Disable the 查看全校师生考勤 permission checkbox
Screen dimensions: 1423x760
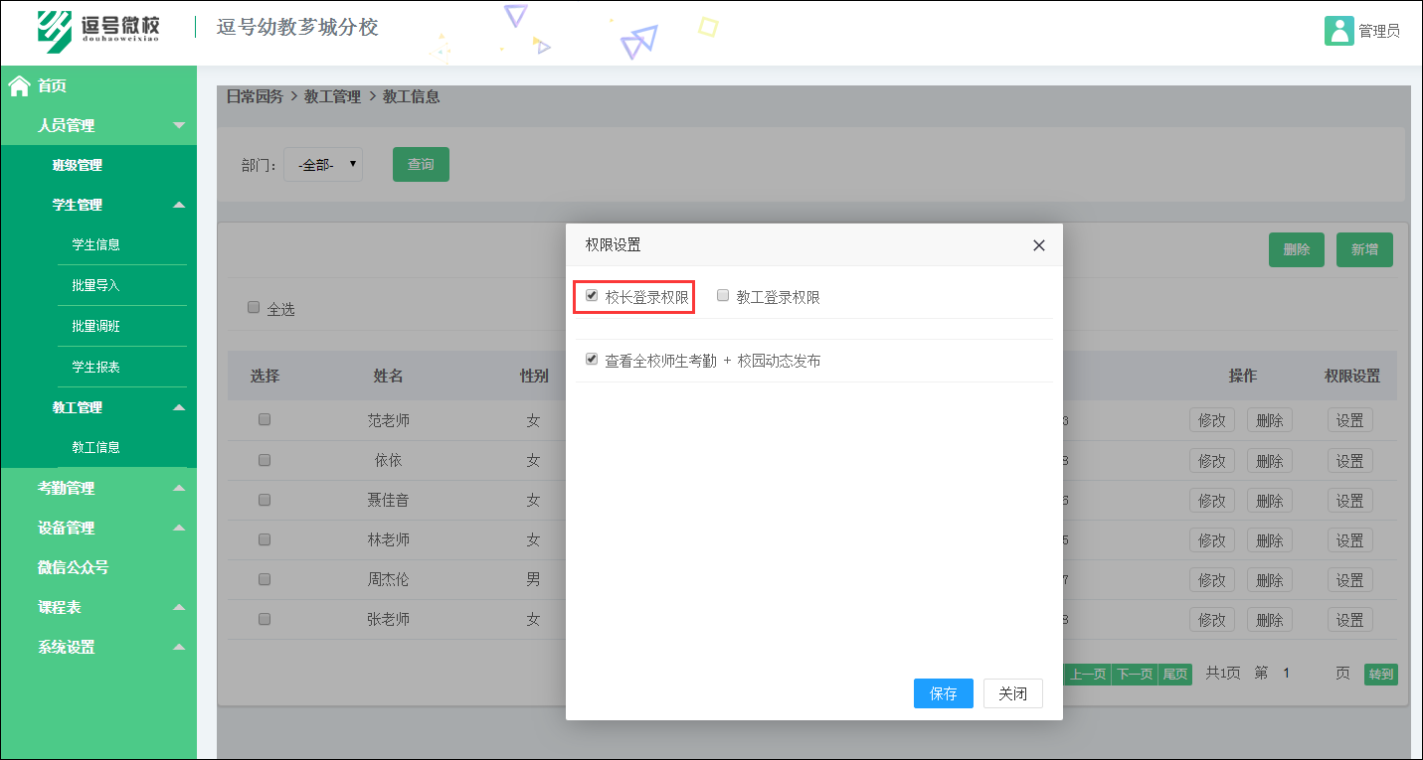click(x=592, y=359)
